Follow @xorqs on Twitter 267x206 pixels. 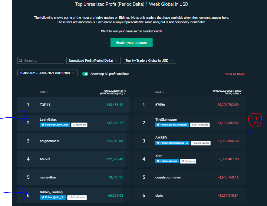coord(167,161)
